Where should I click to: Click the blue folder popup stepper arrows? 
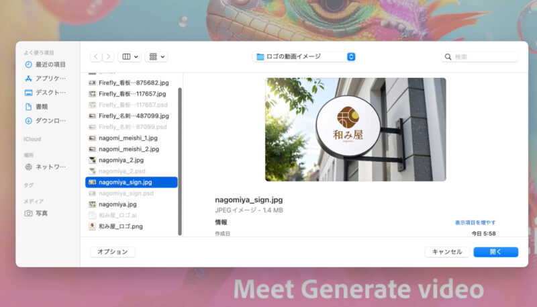click(x=351, y=56)
